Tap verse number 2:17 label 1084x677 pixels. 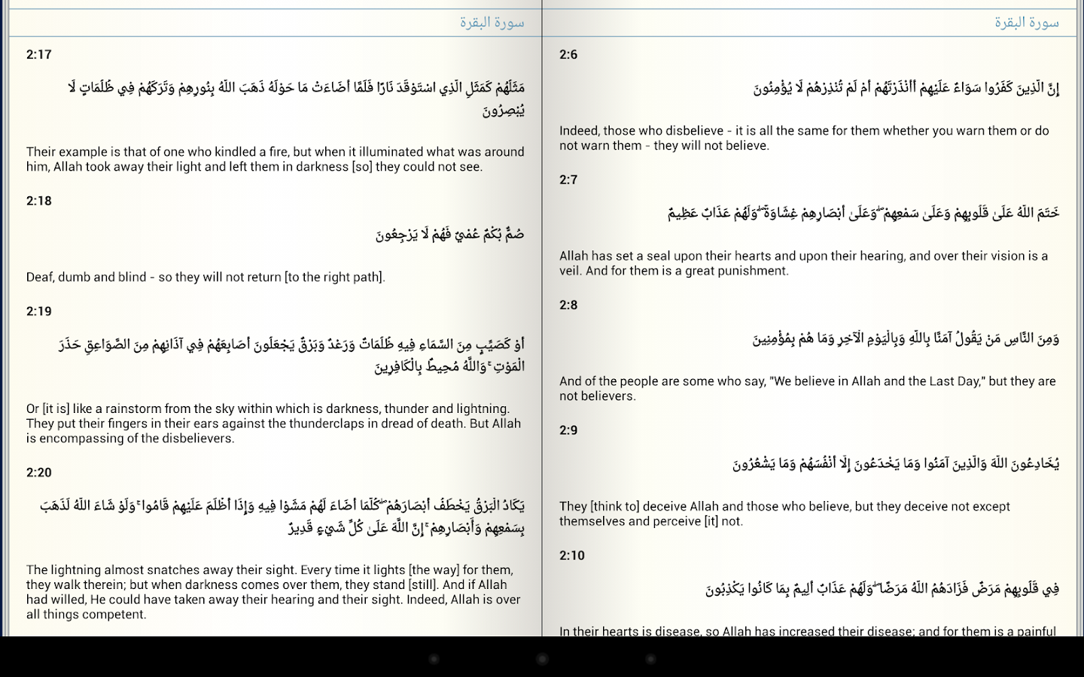38,54
